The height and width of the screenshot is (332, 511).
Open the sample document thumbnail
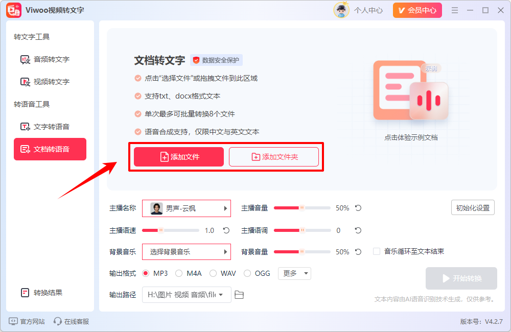411,90
